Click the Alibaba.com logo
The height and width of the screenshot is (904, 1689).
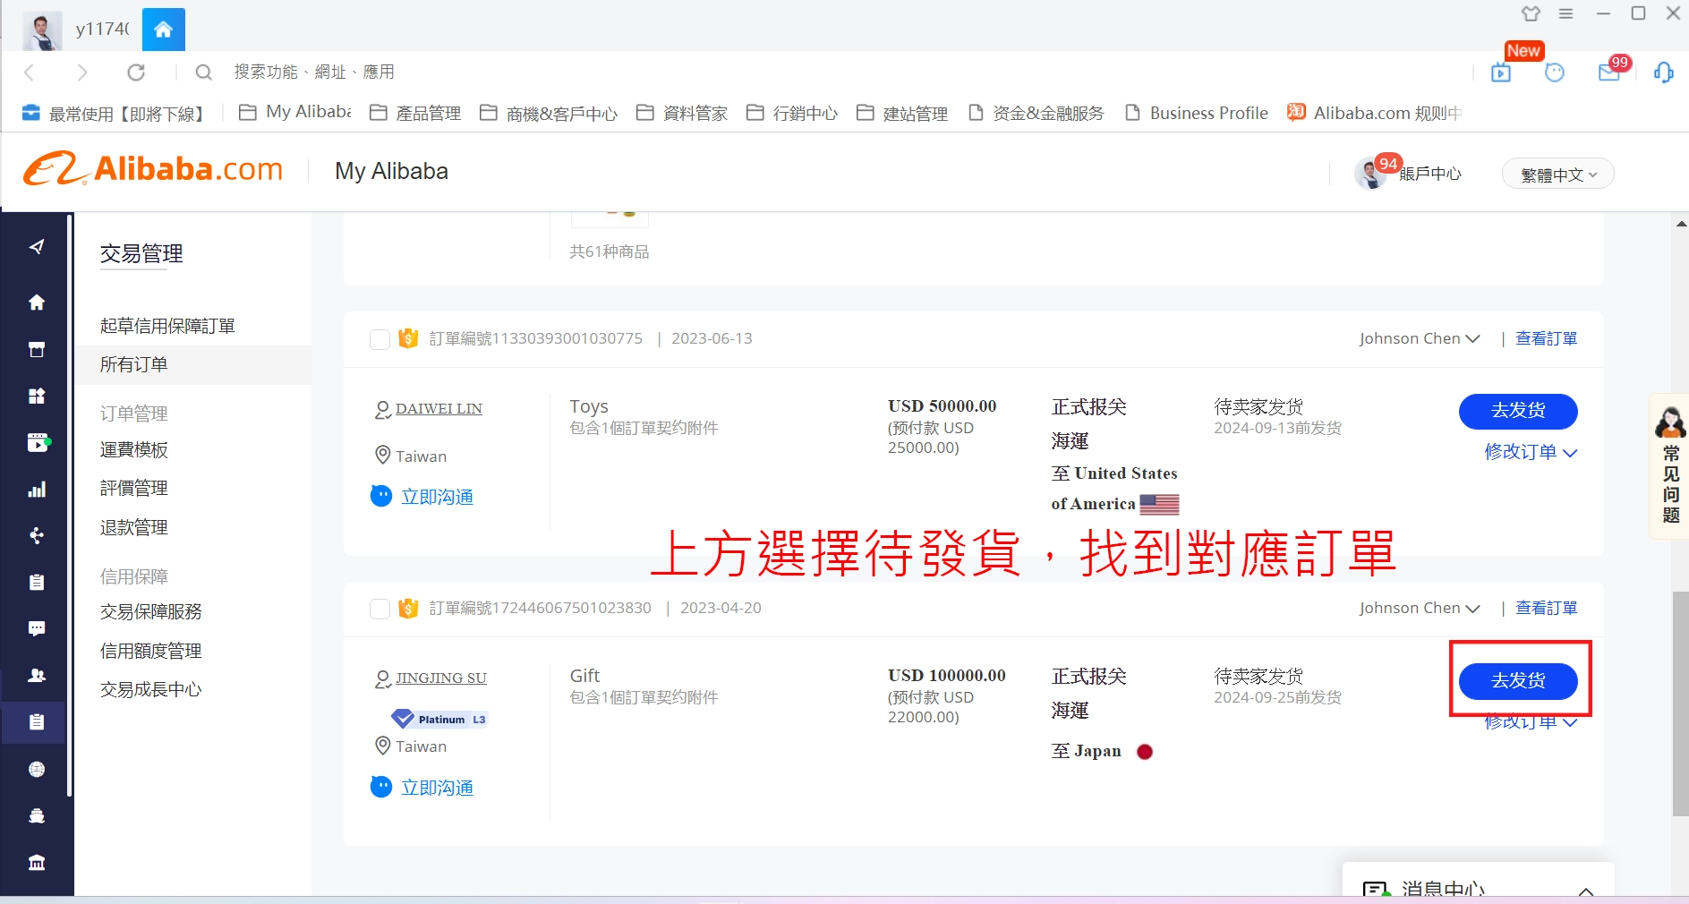click(x=153, y=169)
